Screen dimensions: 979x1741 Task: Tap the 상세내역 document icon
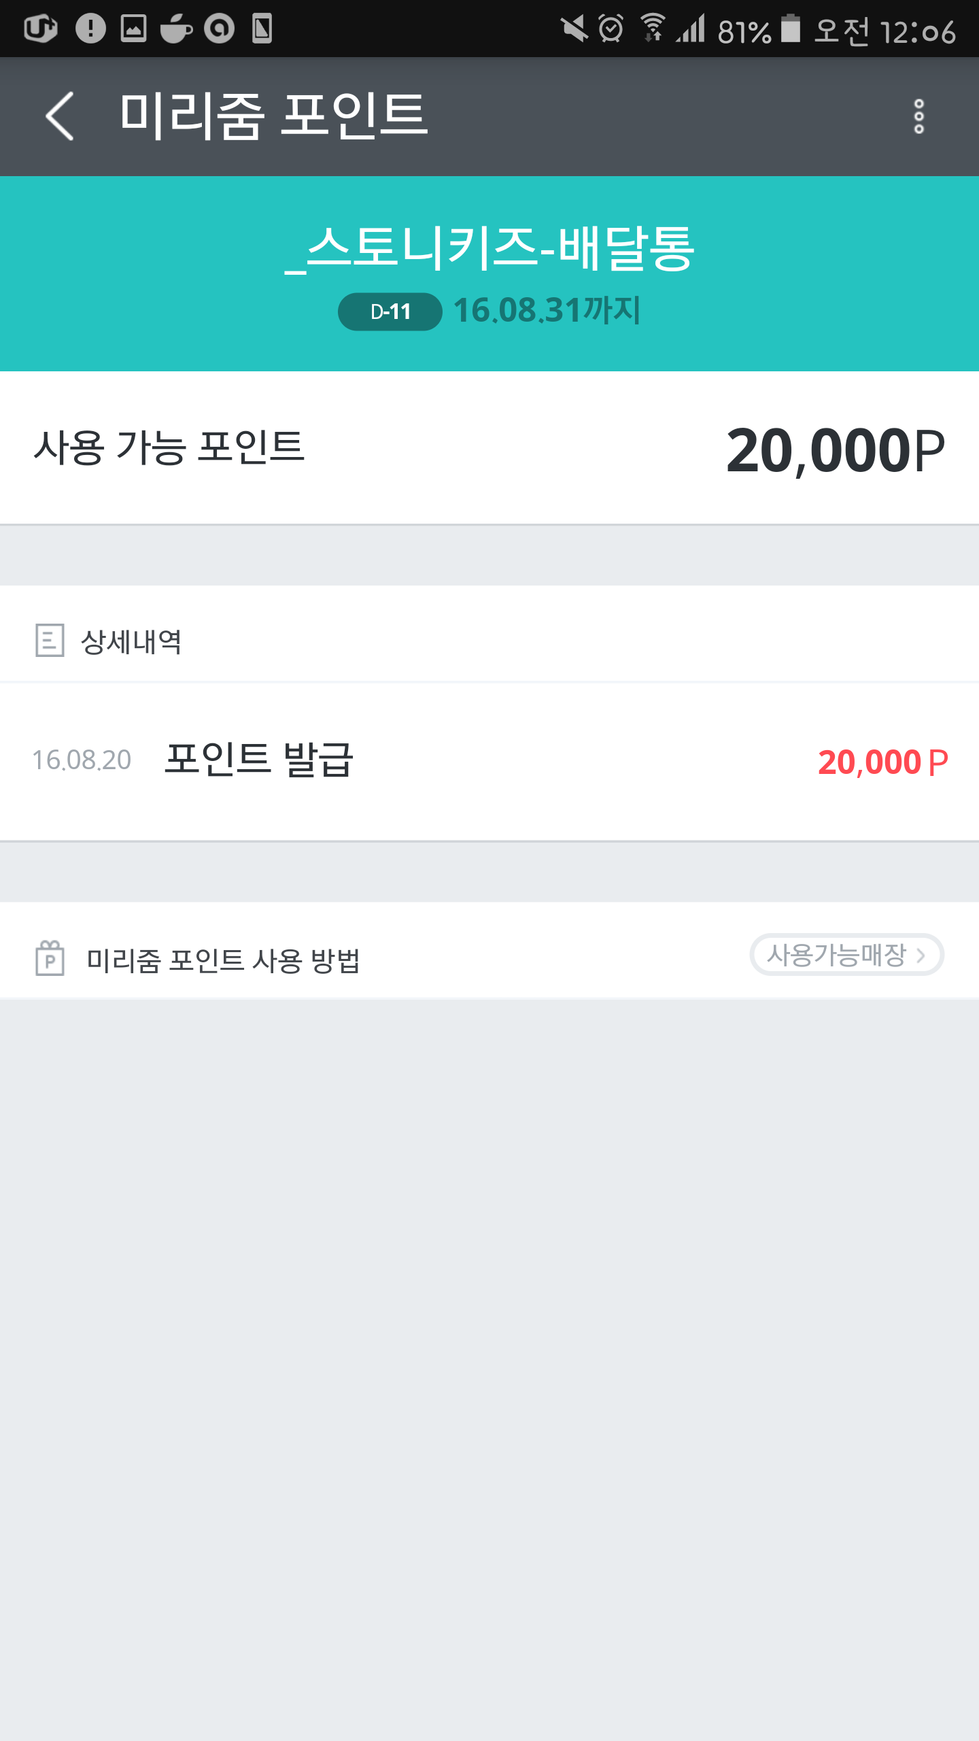50,641
